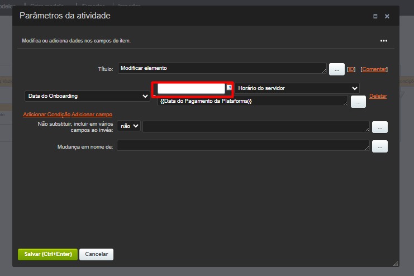Click the calendar icon beside the date field
The image size is (414, 276).
click(229, 88)
